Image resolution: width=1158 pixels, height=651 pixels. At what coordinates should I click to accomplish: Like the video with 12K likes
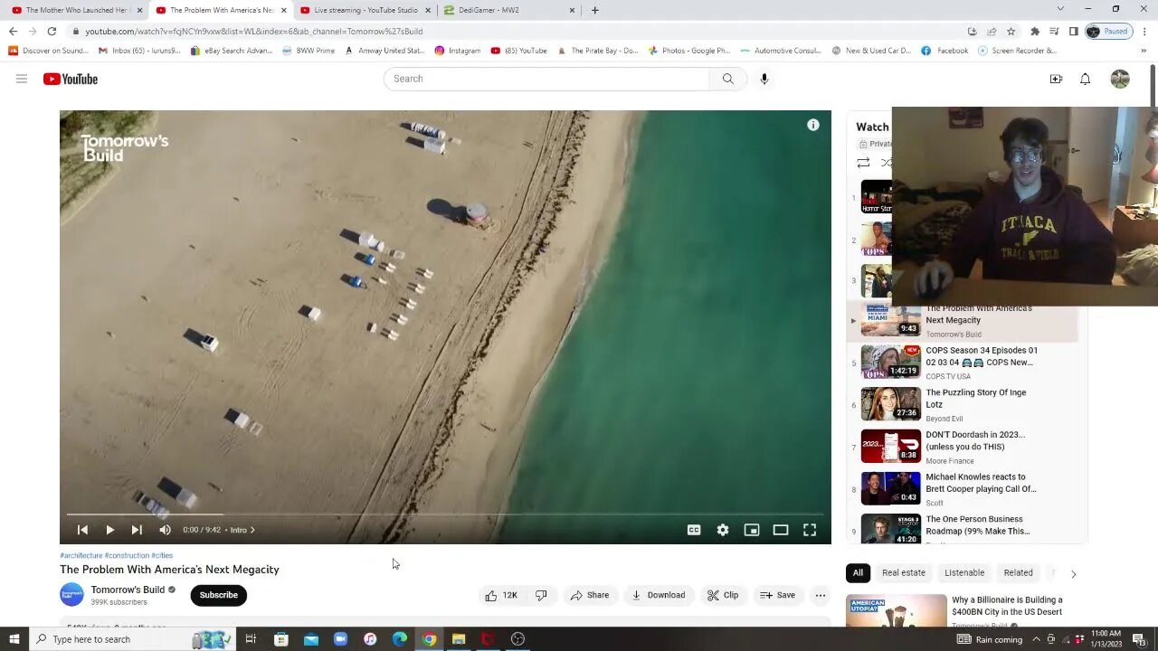(x=501, y=595)
